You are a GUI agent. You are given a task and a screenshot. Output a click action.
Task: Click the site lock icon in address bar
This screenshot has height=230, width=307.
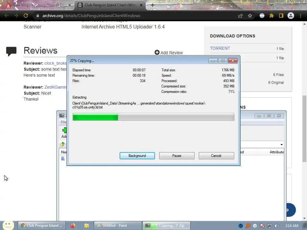pyautogui.click(x=38, y=16)
